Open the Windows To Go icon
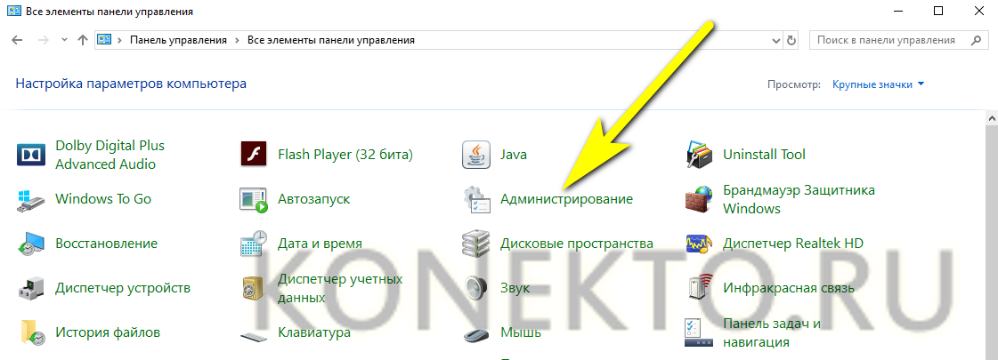The width and height of the screenshot is (998, 360). click(30, 199)
